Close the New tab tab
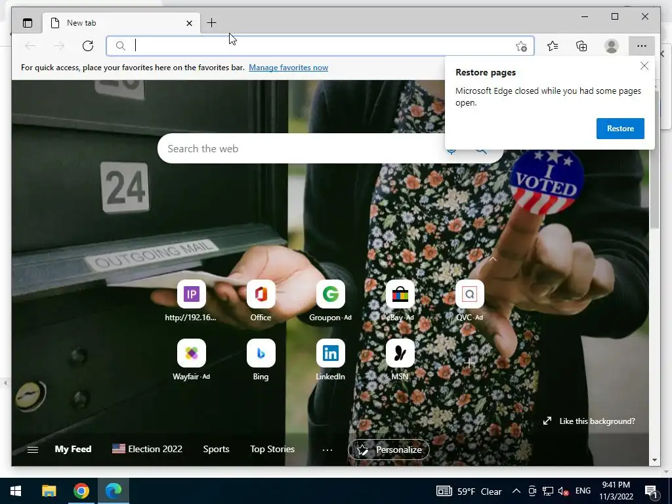This screenshot has height=504, width=672. [189, 23]
